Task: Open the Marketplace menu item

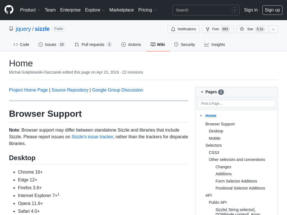Action: (122, 10)
